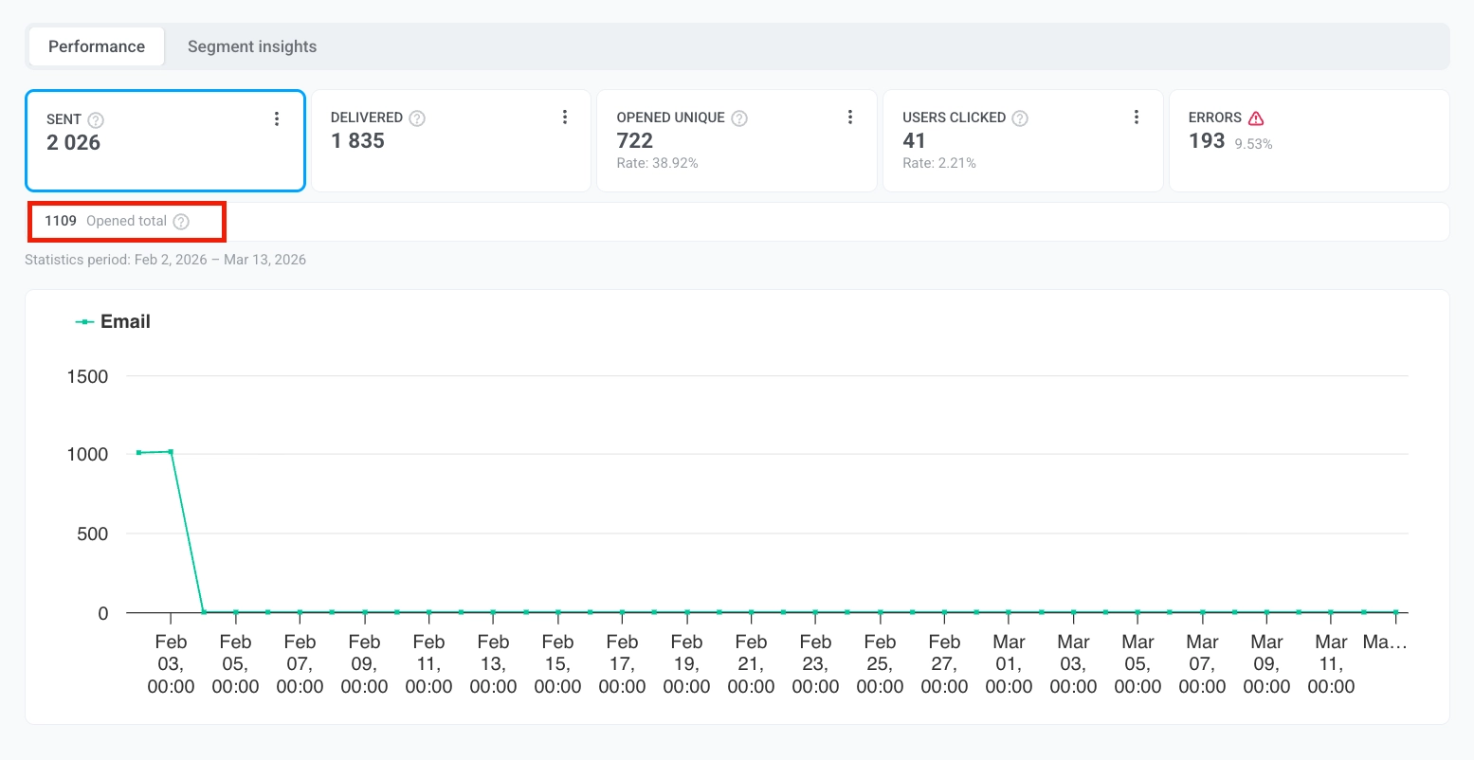Click the Opened total metric value 1109

60,221
